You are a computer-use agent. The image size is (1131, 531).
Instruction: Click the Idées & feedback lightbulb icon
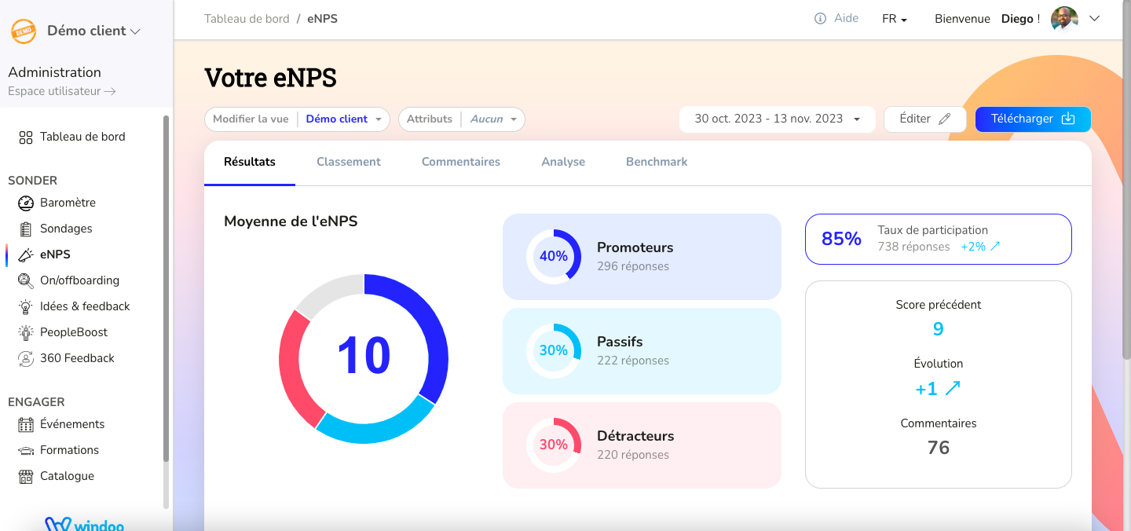point(26,306)
